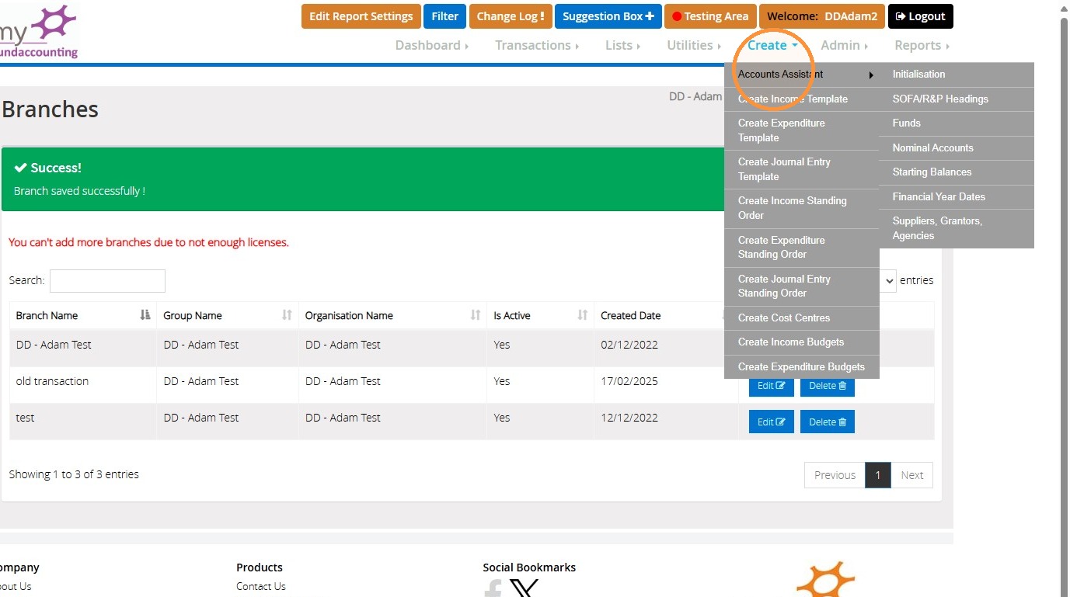This screenshot has height=597, width=1070.
Task: Select Create Expenditure Budgets
Action: (801, 366)
